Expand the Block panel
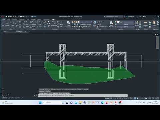This screenshot has height=120, width=160. click(x=100, y=29)
